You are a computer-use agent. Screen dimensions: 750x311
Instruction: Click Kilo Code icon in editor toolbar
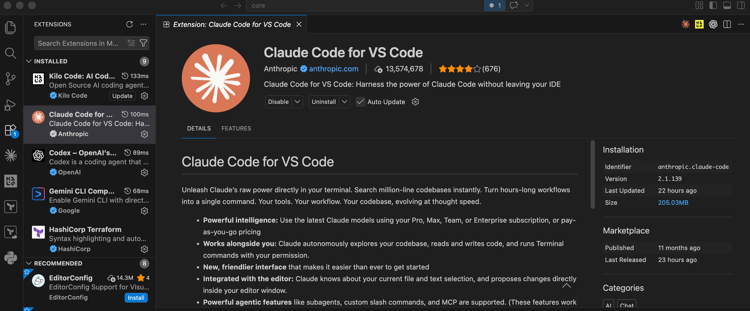(x=699, y=24)
